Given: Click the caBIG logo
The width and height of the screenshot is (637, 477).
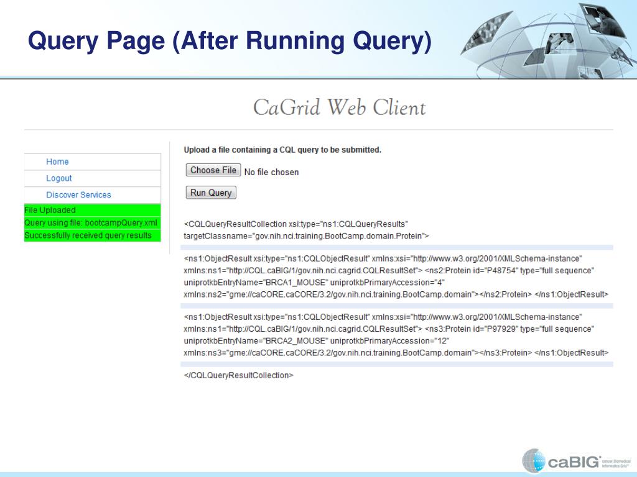Looking at the screenshot, I should tap(576, 460).
